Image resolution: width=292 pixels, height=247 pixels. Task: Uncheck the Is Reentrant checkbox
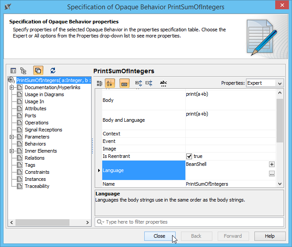(189, 156)
